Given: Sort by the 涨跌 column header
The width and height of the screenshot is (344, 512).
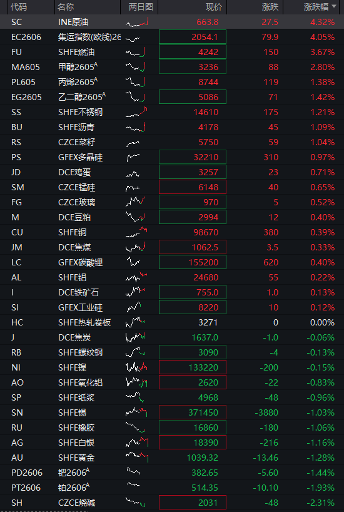Looking at the screenshot, I should coord(270,7).
